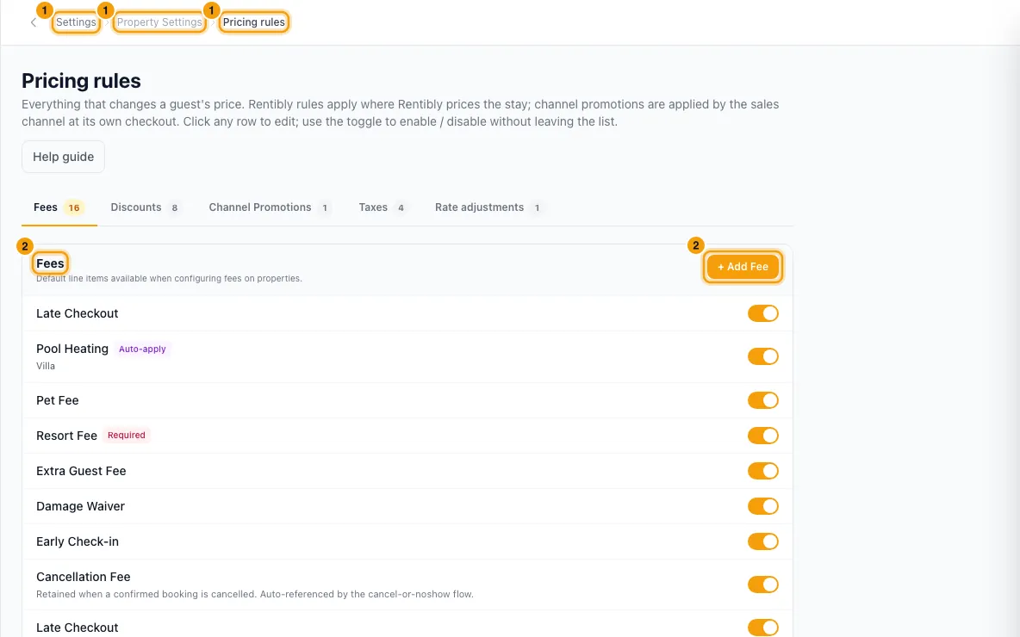
Task: Click the Villa label under Pool Heating
Action: click(46, 366)
